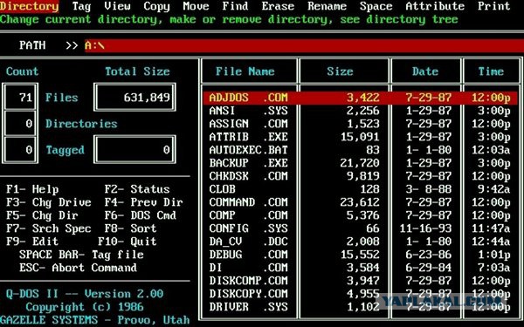This screenshot has height=327, width=524.
Task: Click F5- Chg Dir shortcut label
Action: click(42, 215)
